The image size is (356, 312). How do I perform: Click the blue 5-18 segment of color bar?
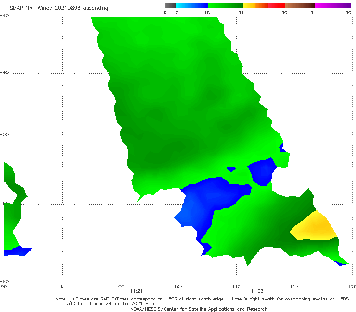coord(192,6)
